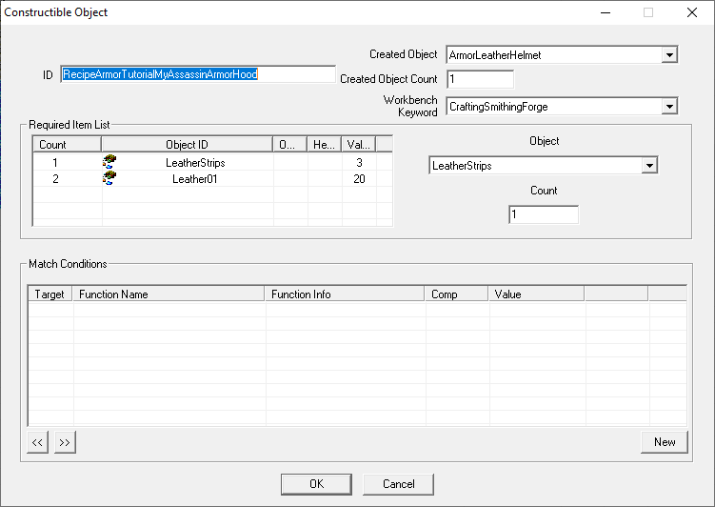Cancel the Constructible Object dialog
This screenshot has width=715, height=507.
(x=398, y=484)
